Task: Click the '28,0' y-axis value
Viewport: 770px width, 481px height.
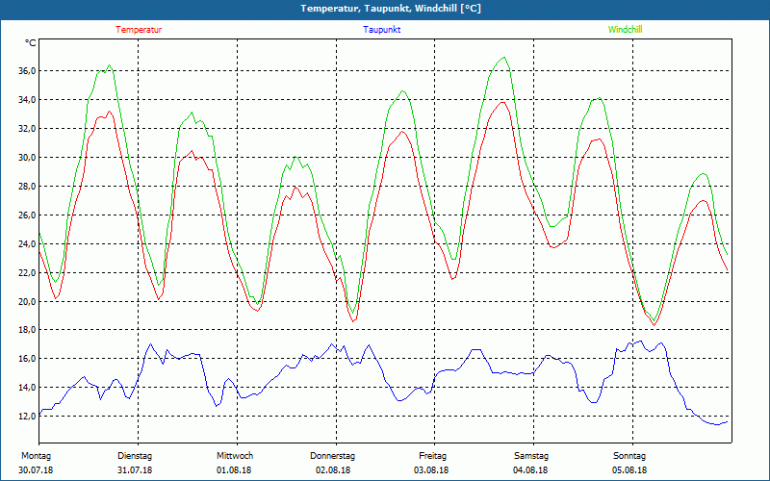Action: (x=27, y=186)
